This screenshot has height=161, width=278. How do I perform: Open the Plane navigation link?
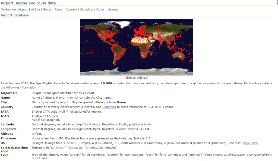(58, 9)
